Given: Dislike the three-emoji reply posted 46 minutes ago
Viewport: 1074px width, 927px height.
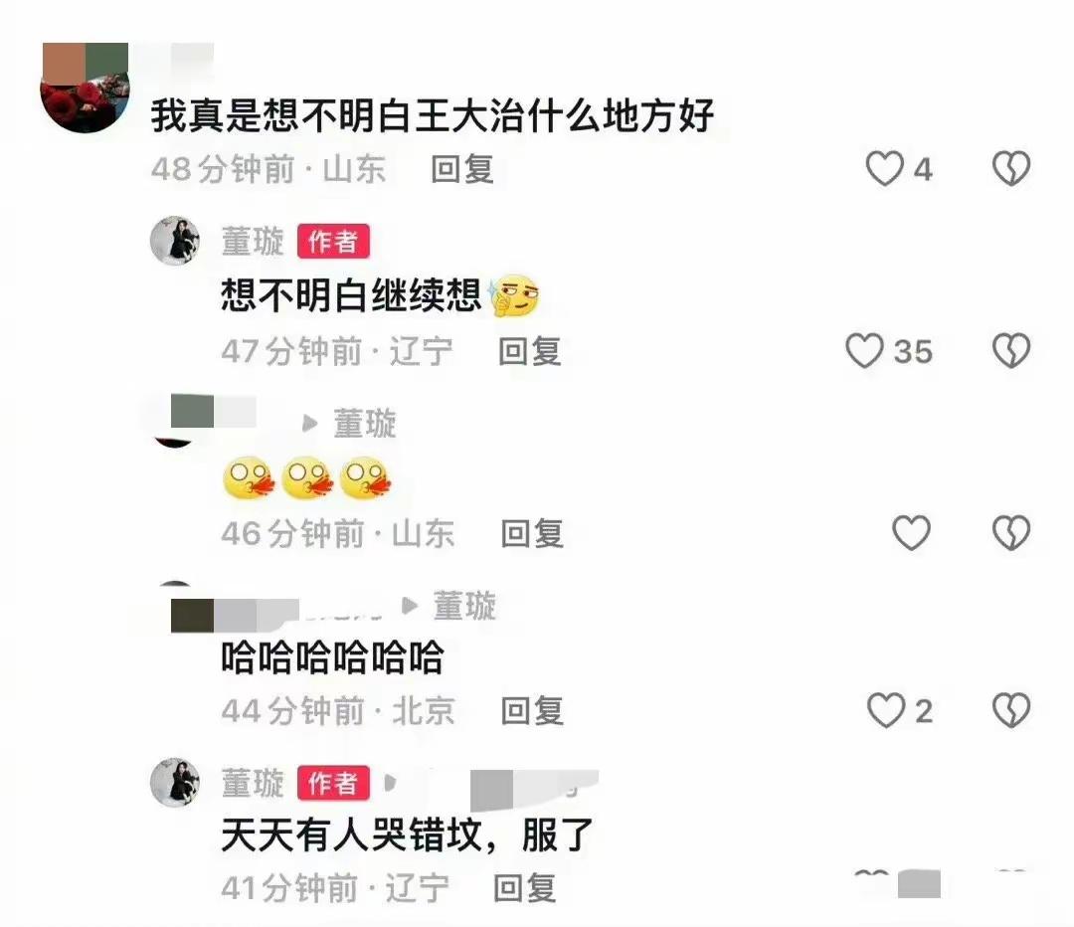Looking at the screenshot, I should (x=1011, y=532).
